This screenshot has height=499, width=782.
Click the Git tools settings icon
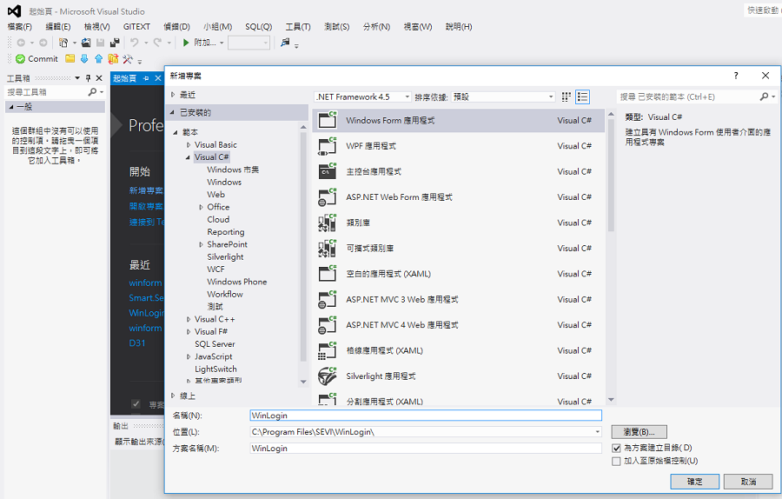[129, 59]
